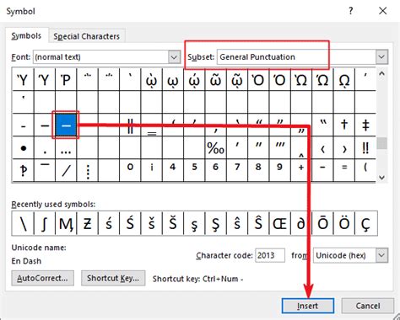The image size is (400, 320).
Task: Choose recently used partial differential ∂
Action: point(301,224)
